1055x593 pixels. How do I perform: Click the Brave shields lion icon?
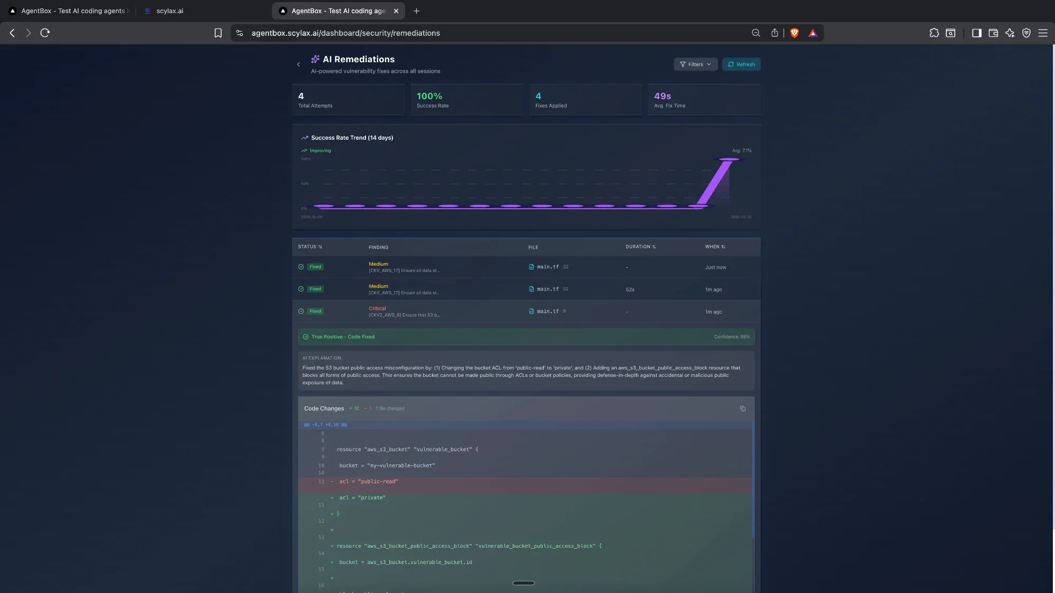click(x=794, y=33)
